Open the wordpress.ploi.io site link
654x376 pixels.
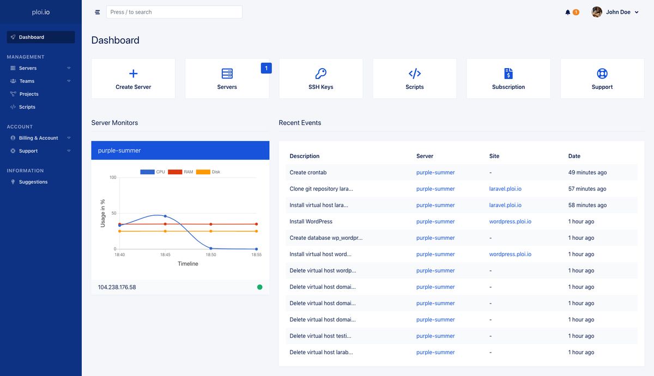click(510, 221)
